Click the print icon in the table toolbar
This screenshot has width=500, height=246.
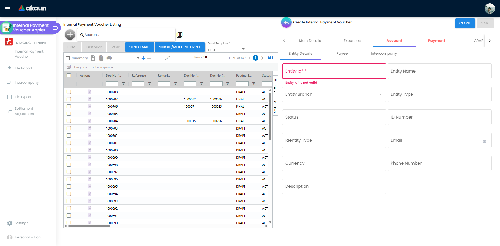point(109,58)
